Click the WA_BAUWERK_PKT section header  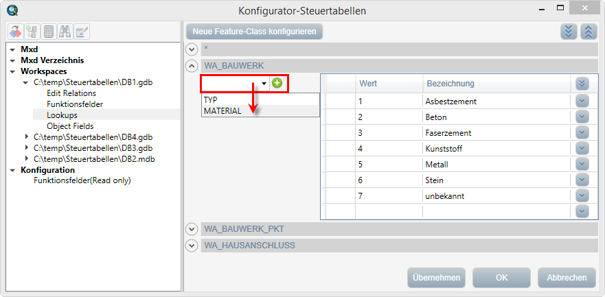[x=399, y=229]
